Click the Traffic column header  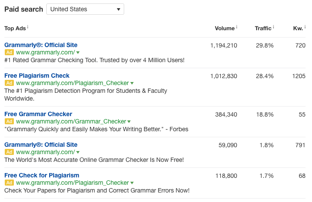(263, 28)
